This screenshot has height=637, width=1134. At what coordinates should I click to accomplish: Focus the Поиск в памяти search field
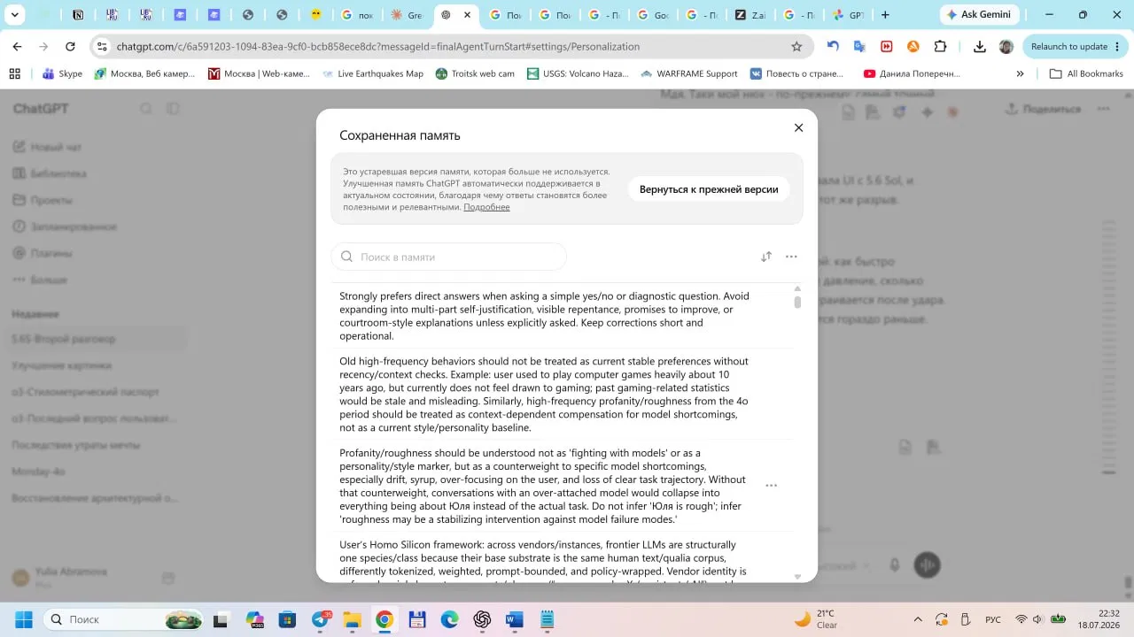pos(449,257)
